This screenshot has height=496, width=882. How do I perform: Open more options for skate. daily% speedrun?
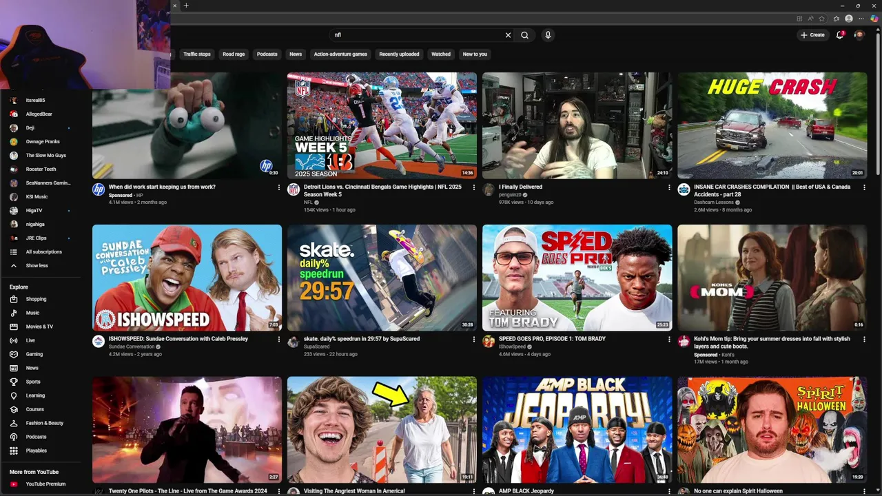click(x=474, y=339)
